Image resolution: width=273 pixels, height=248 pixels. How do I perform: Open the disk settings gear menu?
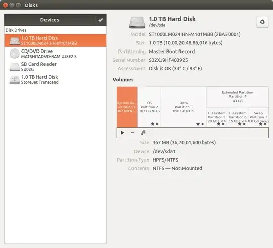[262, 22]
